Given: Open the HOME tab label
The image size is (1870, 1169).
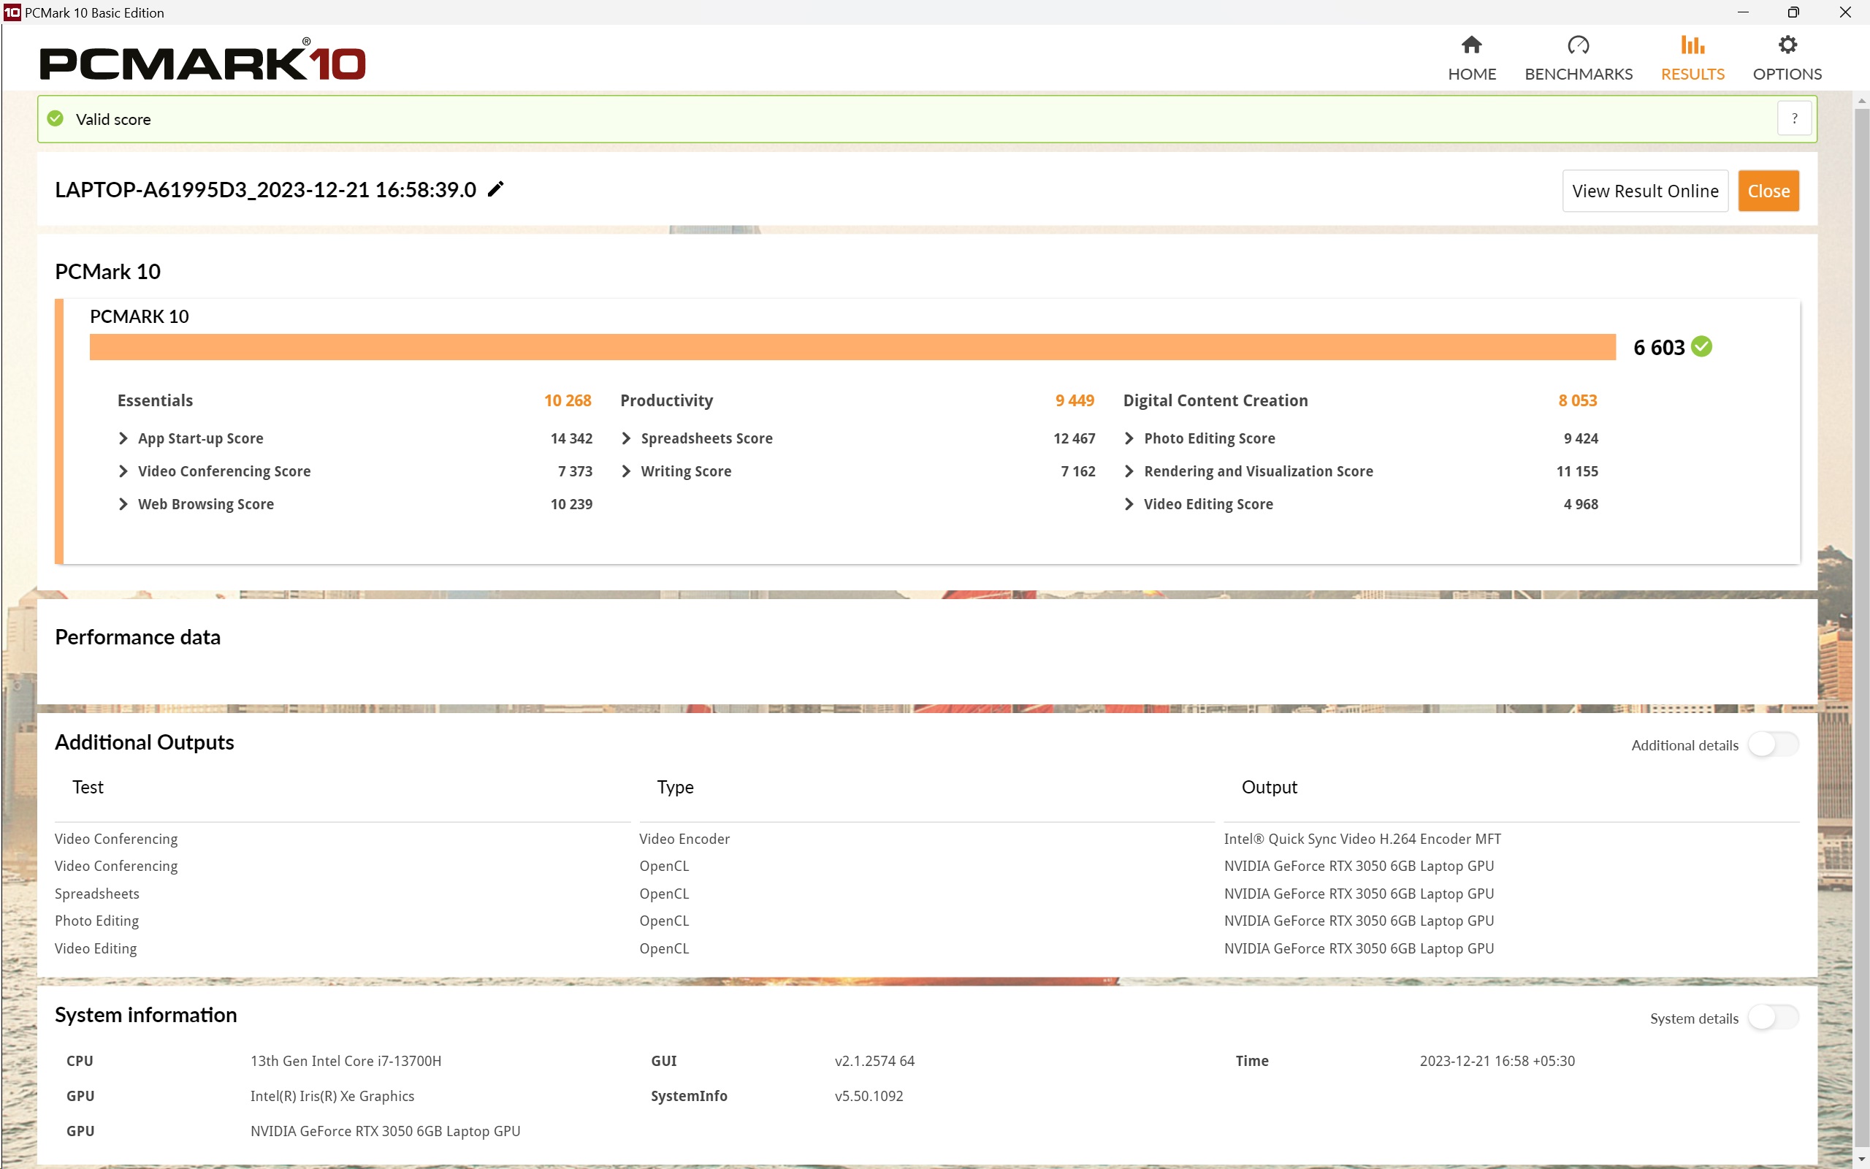Looking at the screenshot, I should (1471, 75).
